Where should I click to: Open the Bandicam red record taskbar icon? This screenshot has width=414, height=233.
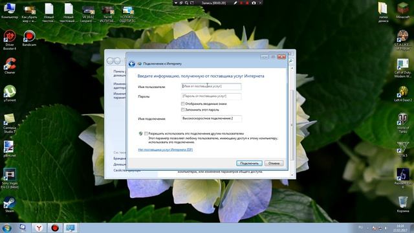coord(54,228)
